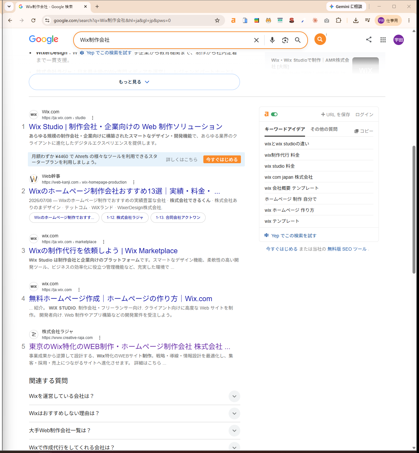The image size is (419, 453).
Task: Reload the page with refresh icon
Action: pos(33,20)
